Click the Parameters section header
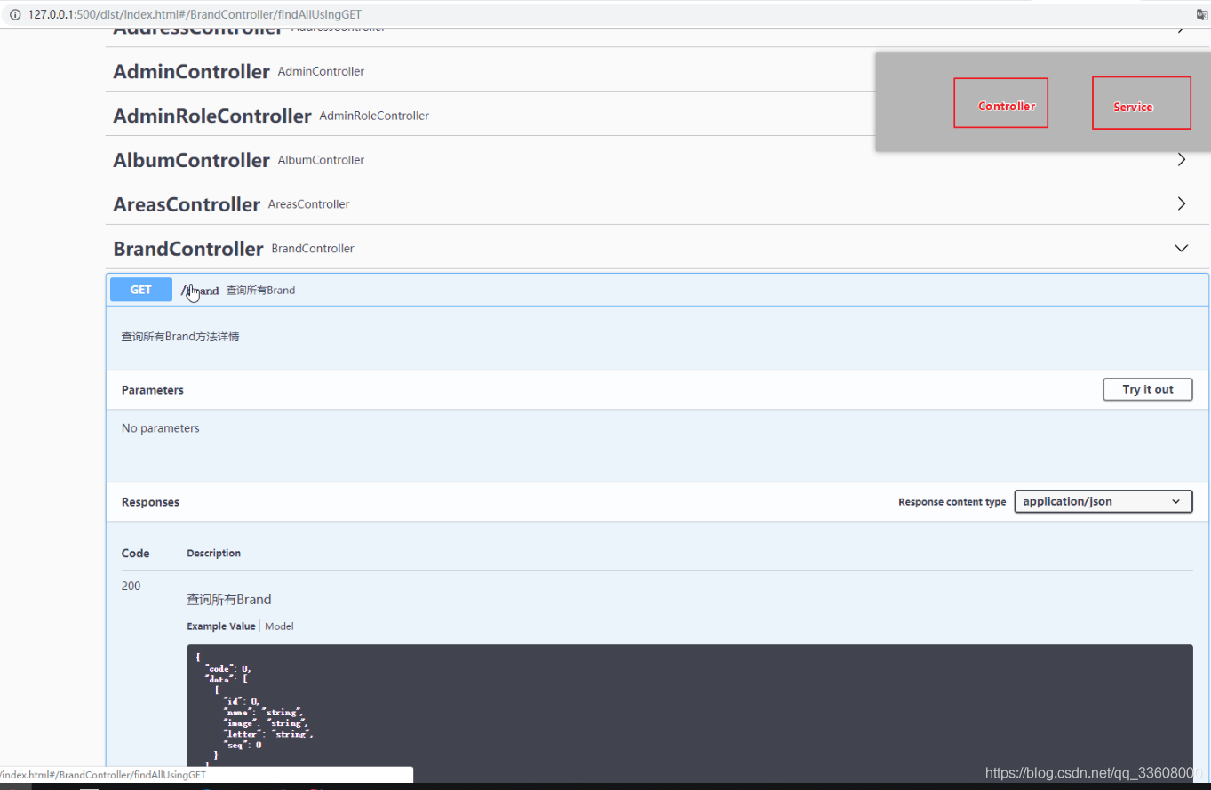 click(x=153, y=390)
